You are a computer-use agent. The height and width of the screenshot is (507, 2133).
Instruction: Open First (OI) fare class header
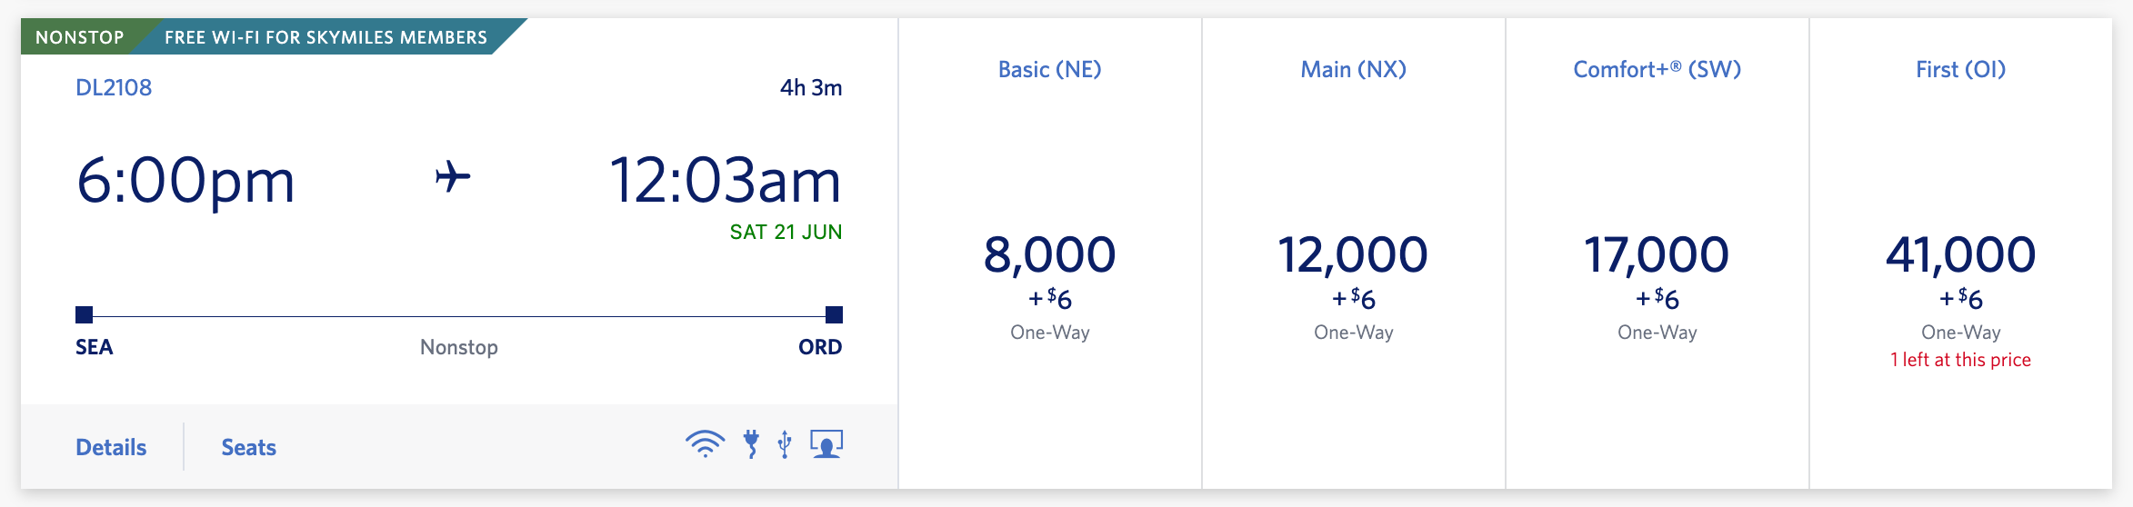[1960, 70]
